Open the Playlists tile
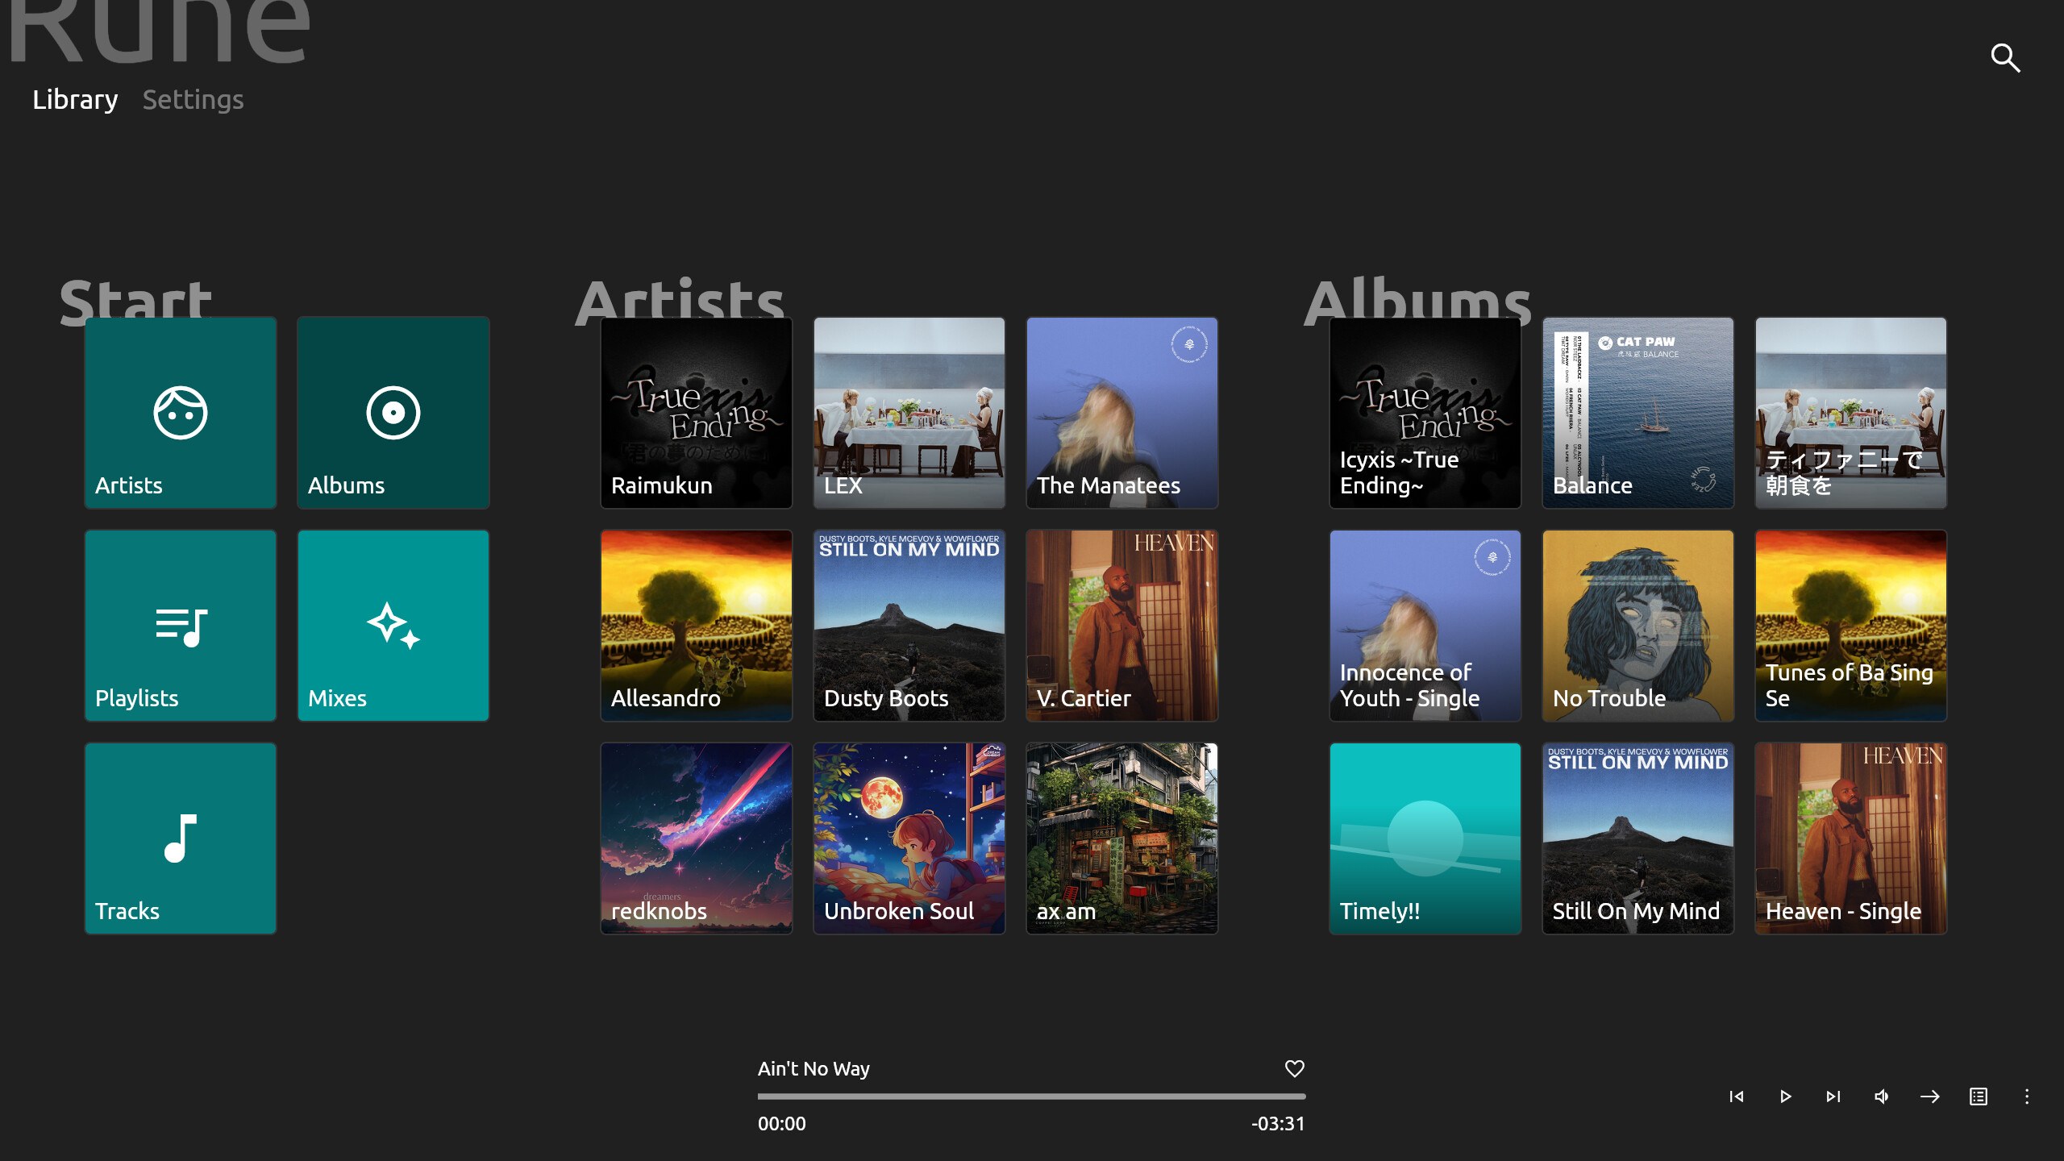 [x=180, y=626]
